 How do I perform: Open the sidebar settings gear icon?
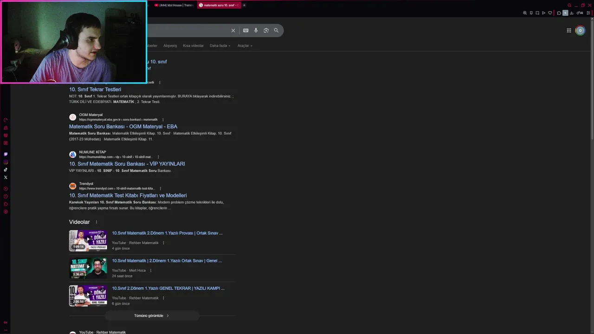click(6, 212)
